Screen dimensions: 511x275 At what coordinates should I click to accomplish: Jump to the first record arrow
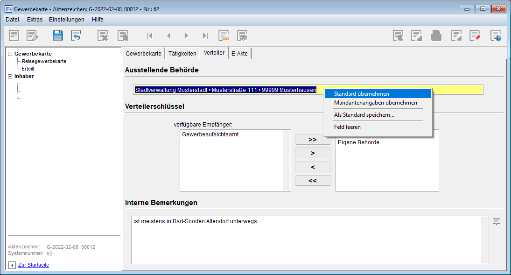(150, 35)
